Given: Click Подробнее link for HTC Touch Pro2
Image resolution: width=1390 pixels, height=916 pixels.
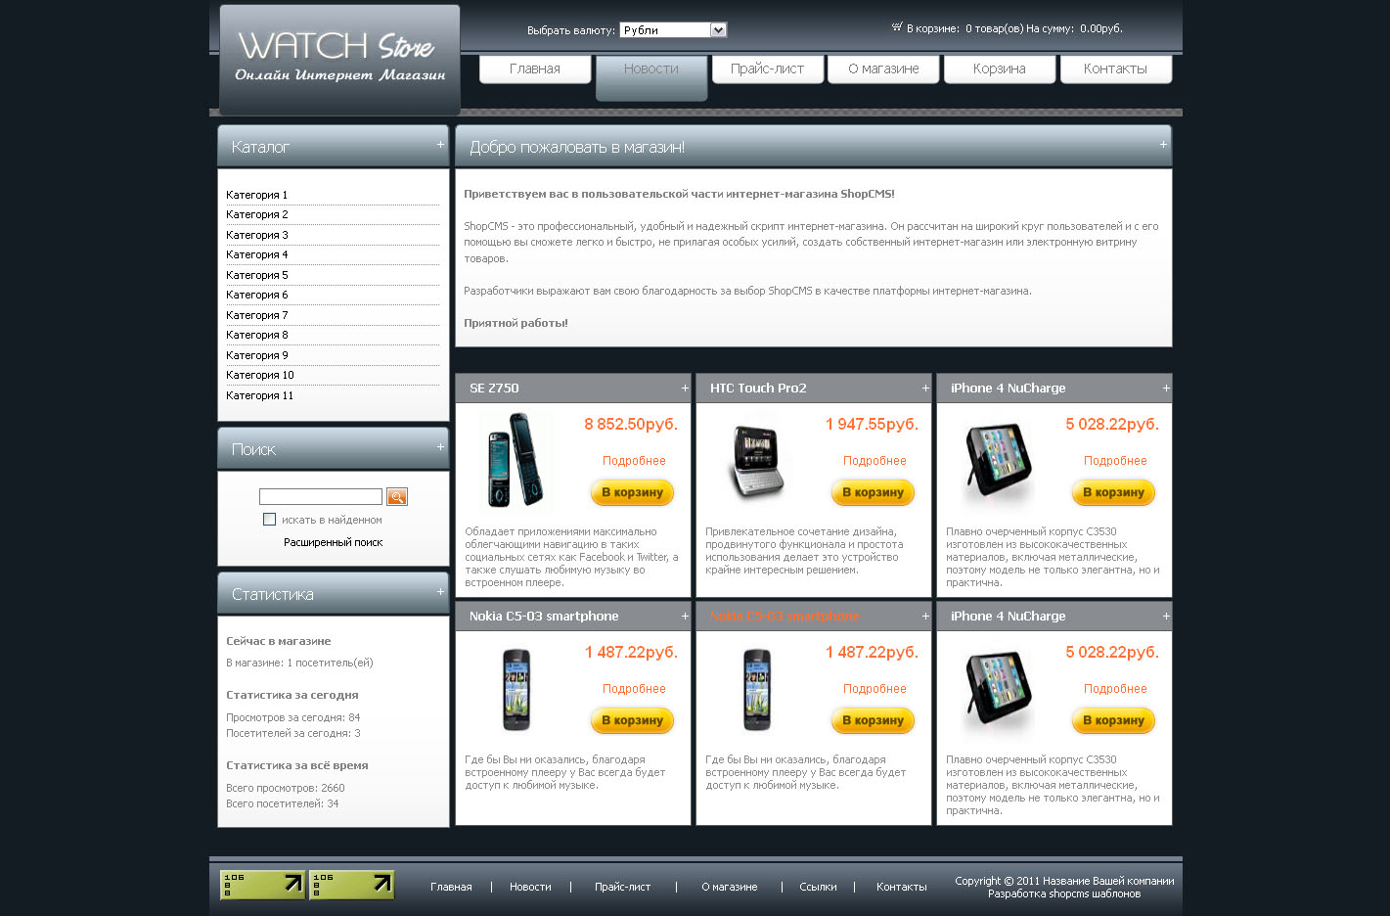Looking at the screenshot, I should tap(874, 461).
